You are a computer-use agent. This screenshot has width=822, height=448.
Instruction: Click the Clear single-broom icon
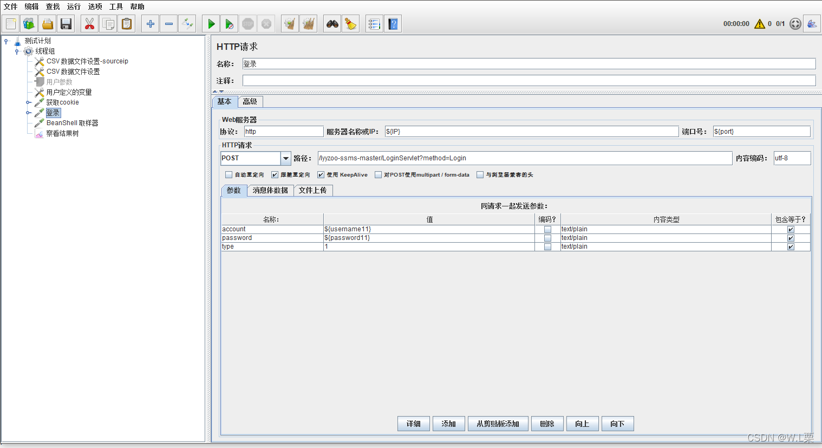point(290,24)
